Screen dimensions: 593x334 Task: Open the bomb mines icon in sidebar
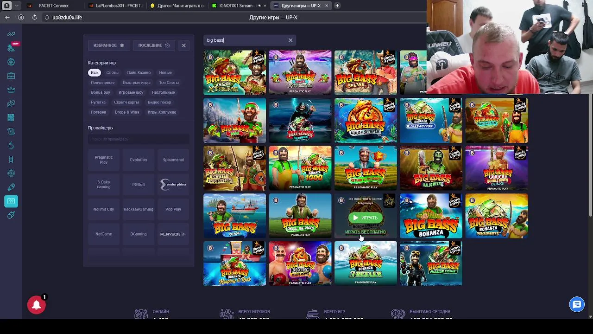(x=11, y=145)
